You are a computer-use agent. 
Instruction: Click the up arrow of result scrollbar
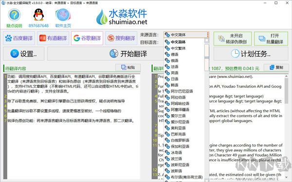(x=287, y=76)
